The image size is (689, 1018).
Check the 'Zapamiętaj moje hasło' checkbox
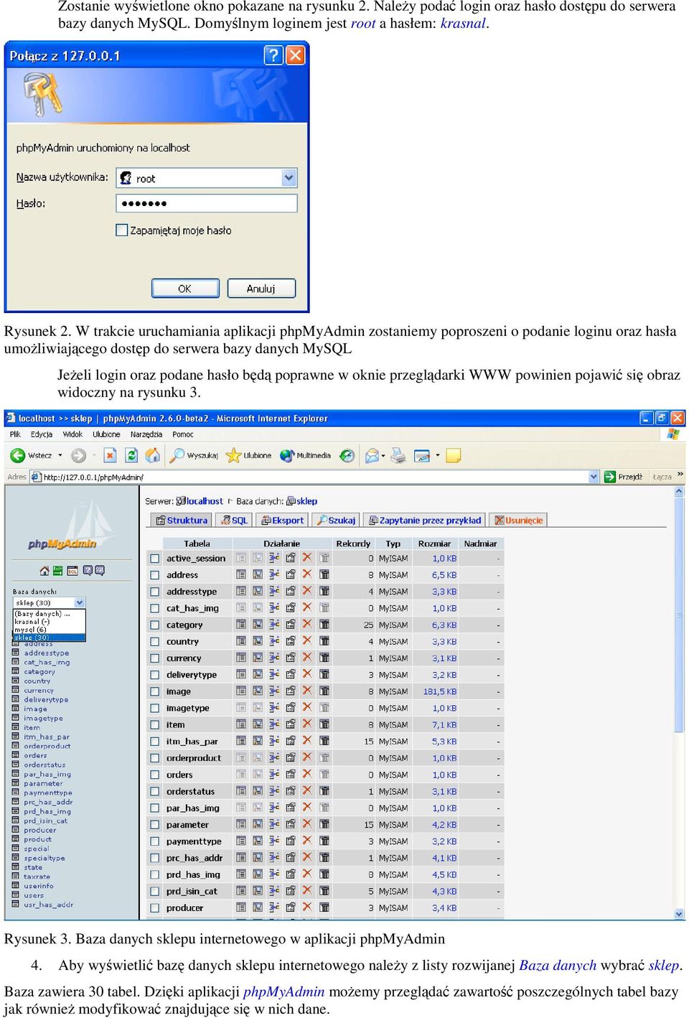pos(122,230)
